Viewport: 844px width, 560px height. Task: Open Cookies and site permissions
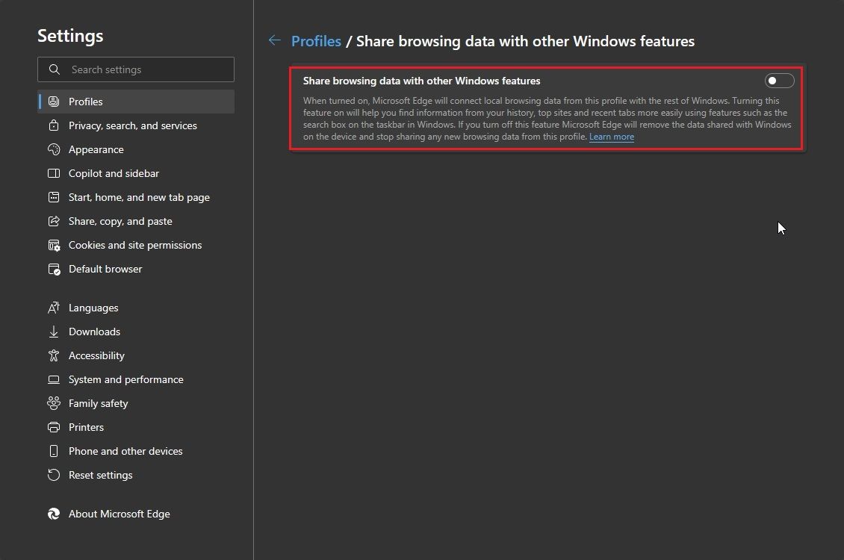coord(134,245)
